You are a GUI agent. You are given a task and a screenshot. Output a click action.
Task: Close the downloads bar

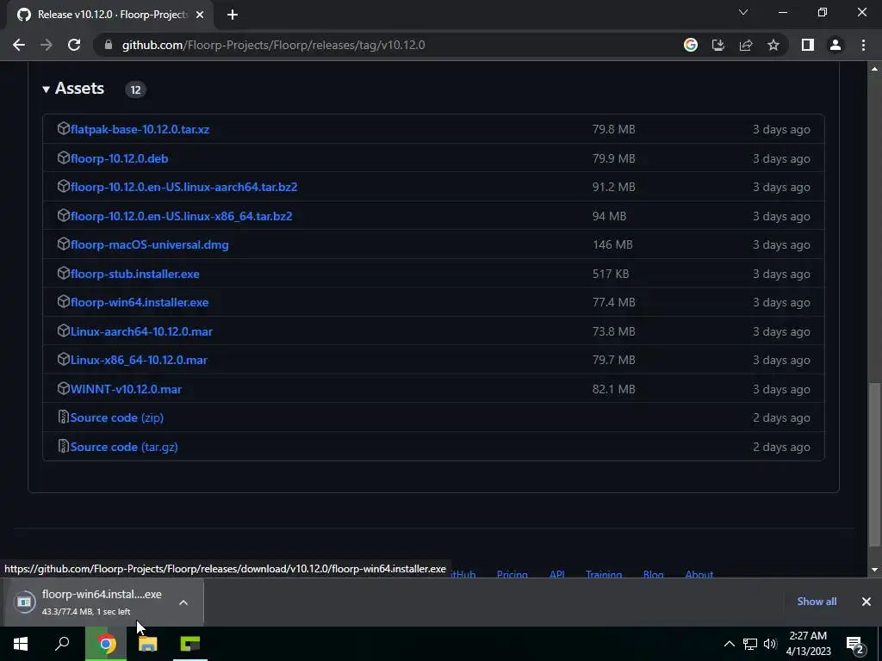click(x=866, y=602)
